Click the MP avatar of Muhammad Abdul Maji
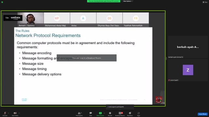This screenshot has width=209, height=117. [57, 18]
